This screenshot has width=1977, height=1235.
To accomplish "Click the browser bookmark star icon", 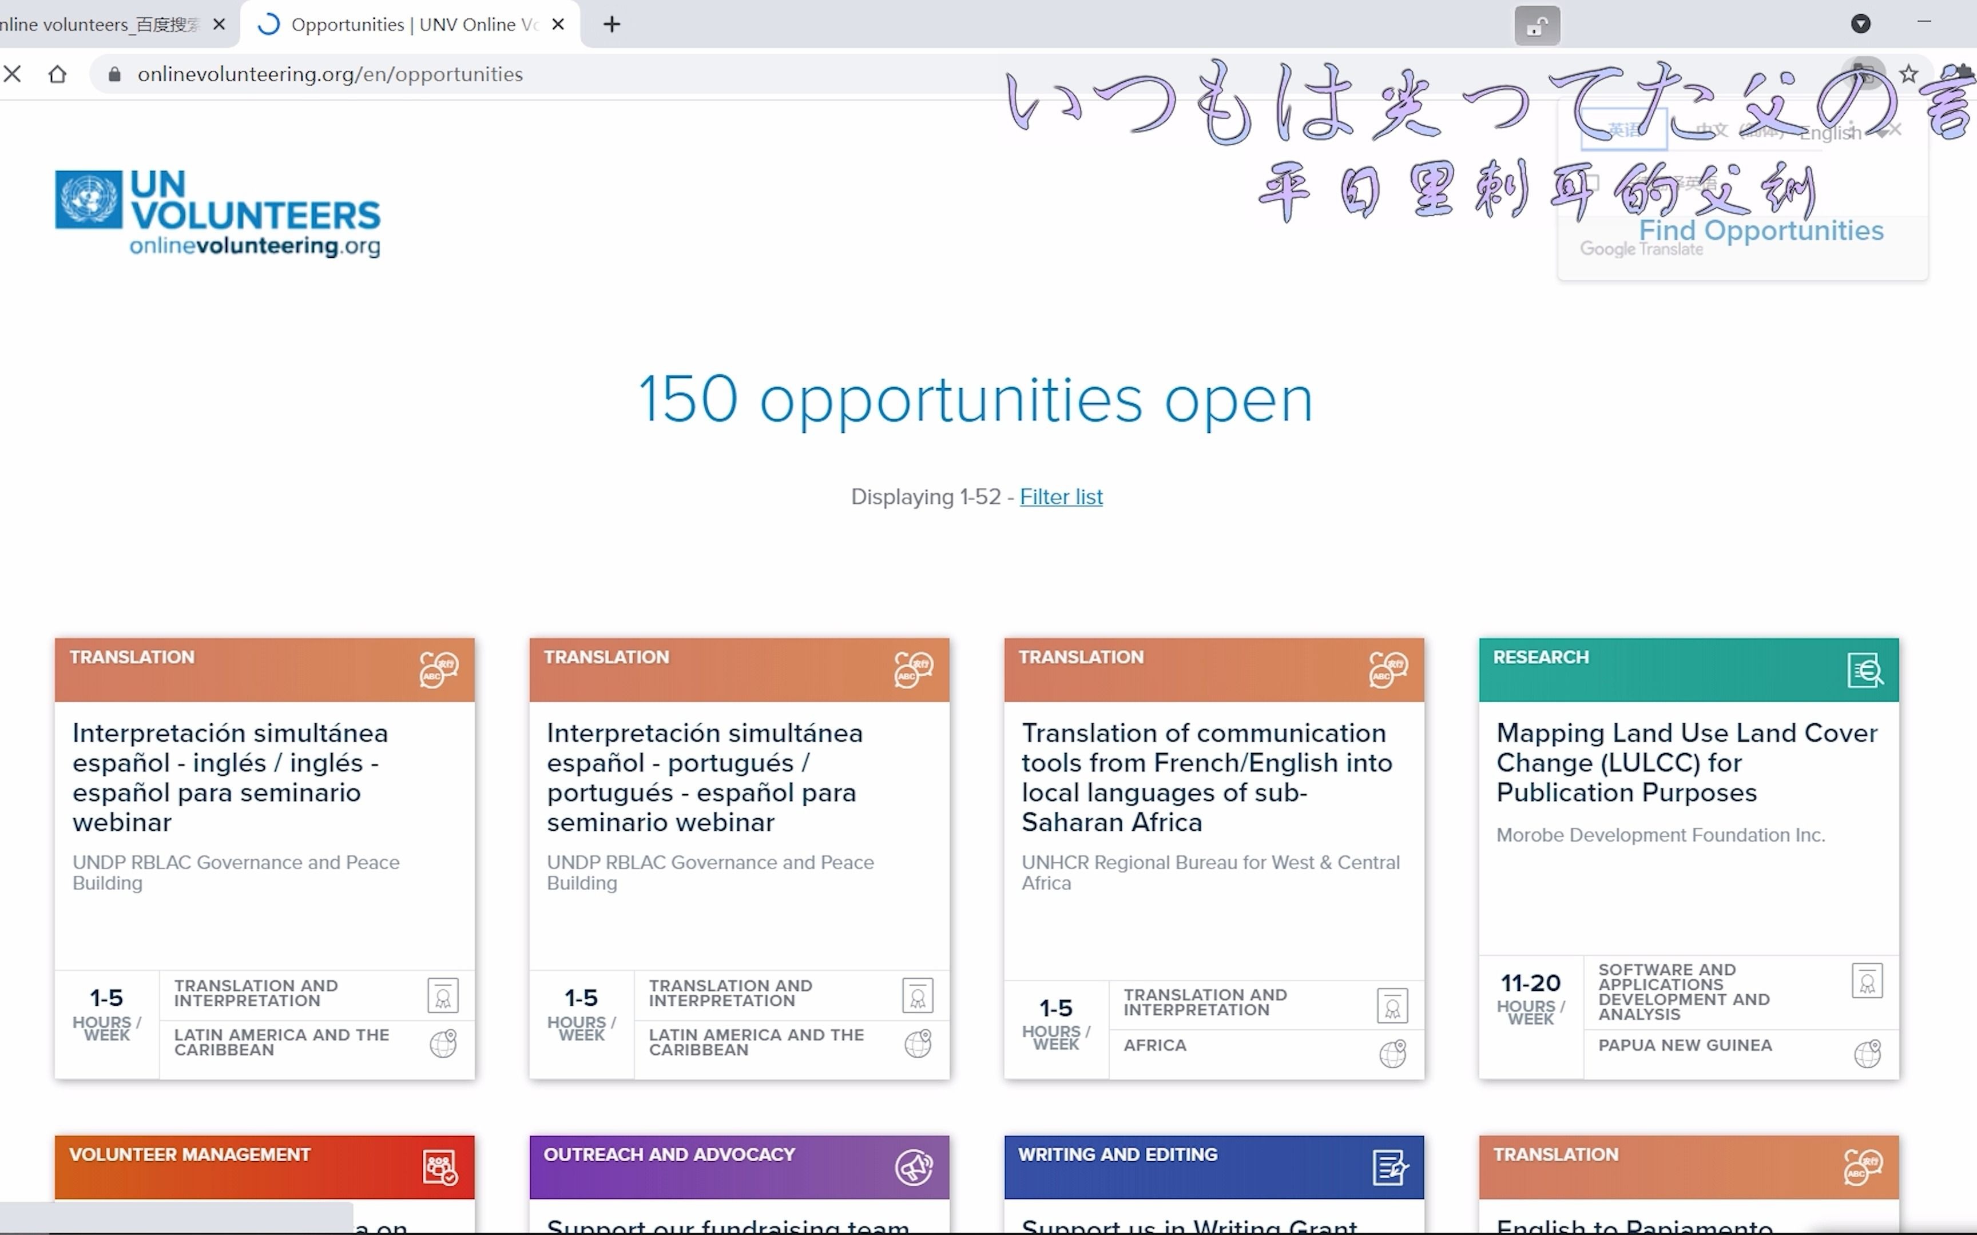I will click(1907, 73).
